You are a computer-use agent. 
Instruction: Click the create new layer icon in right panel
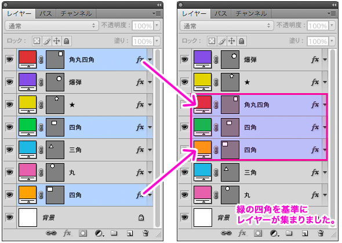[x=305, y=233]
